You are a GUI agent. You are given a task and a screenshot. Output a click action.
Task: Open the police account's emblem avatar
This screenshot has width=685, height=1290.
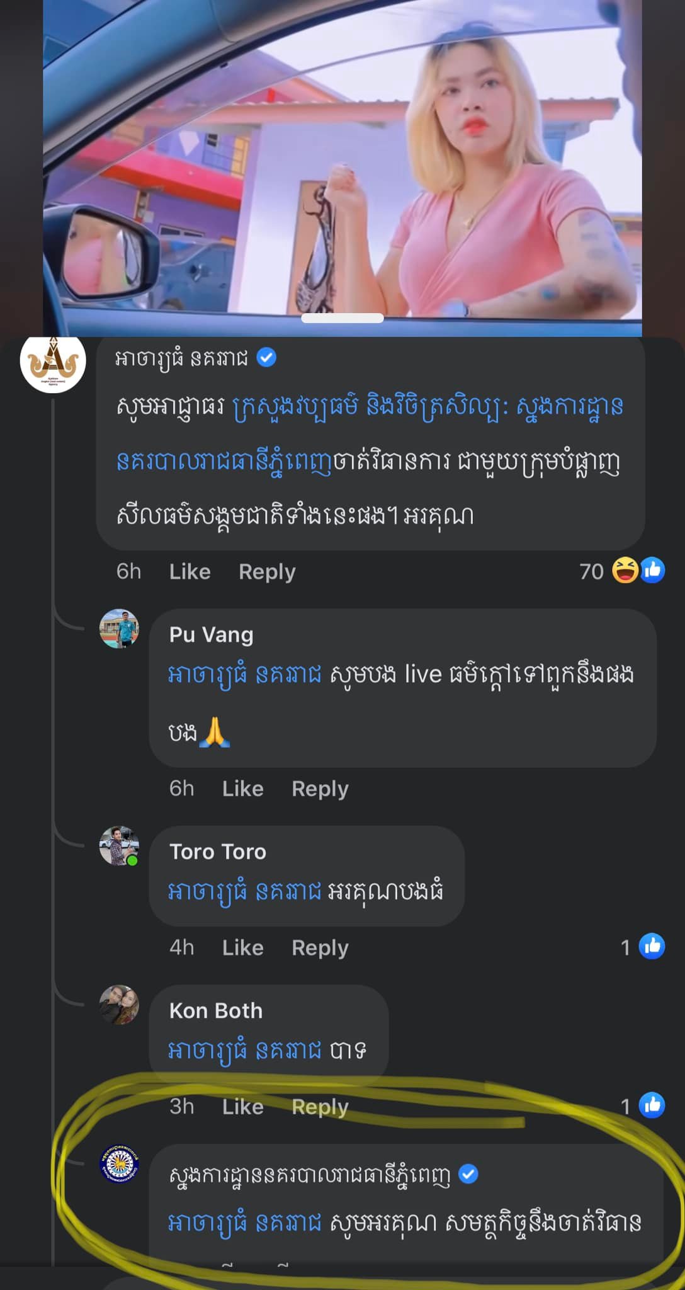point(119,1163)
